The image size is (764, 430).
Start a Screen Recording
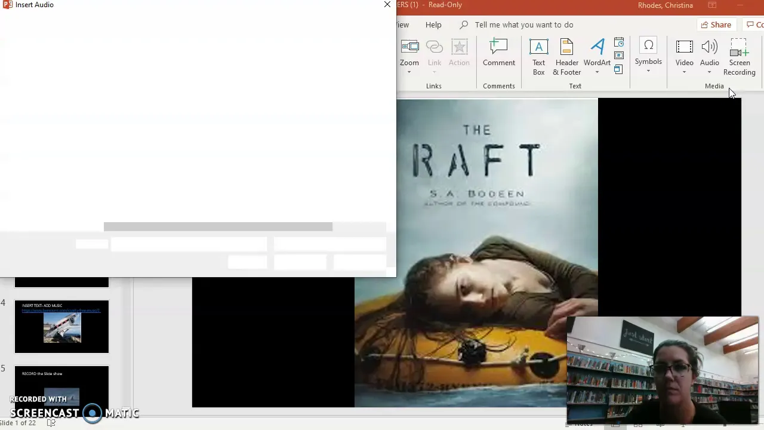(x=740, y=57)
